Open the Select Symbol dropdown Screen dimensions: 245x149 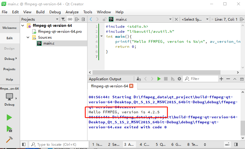(x=195, y=19)
